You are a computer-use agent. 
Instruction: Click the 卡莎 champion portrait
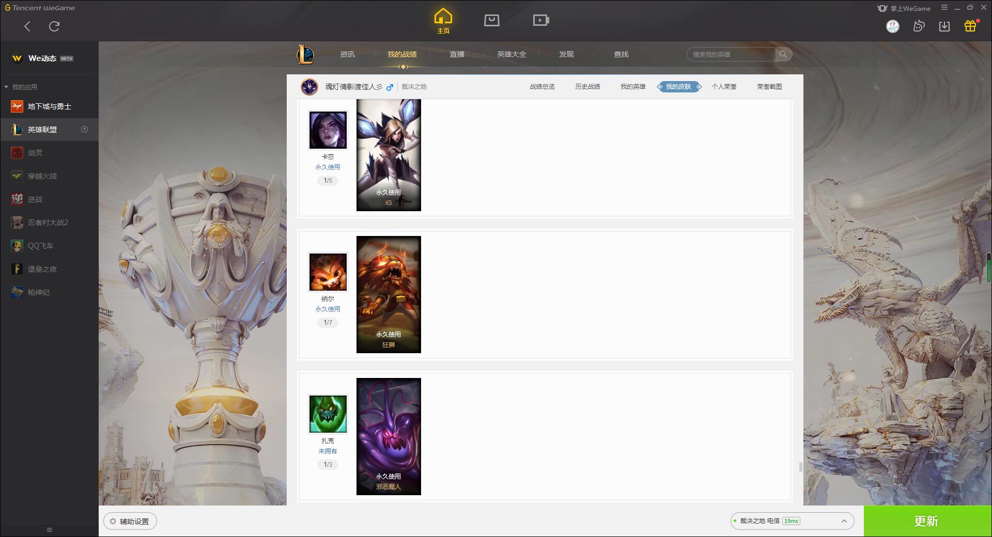coord(328,130)
